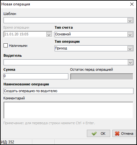Image resolution: width=137 pixels, height=145 pixels.
Task: Open the Время операции date picker arrow
Action: coord(49,34)
